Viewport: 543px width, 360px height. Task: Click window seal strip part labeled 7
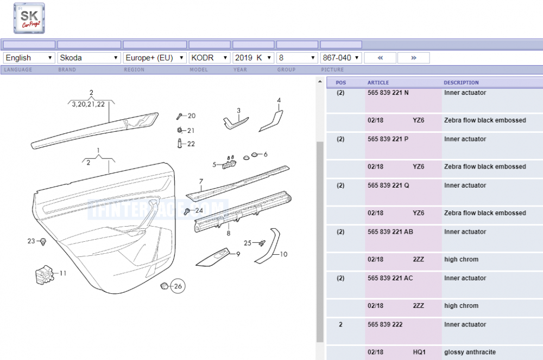[238, 183]
